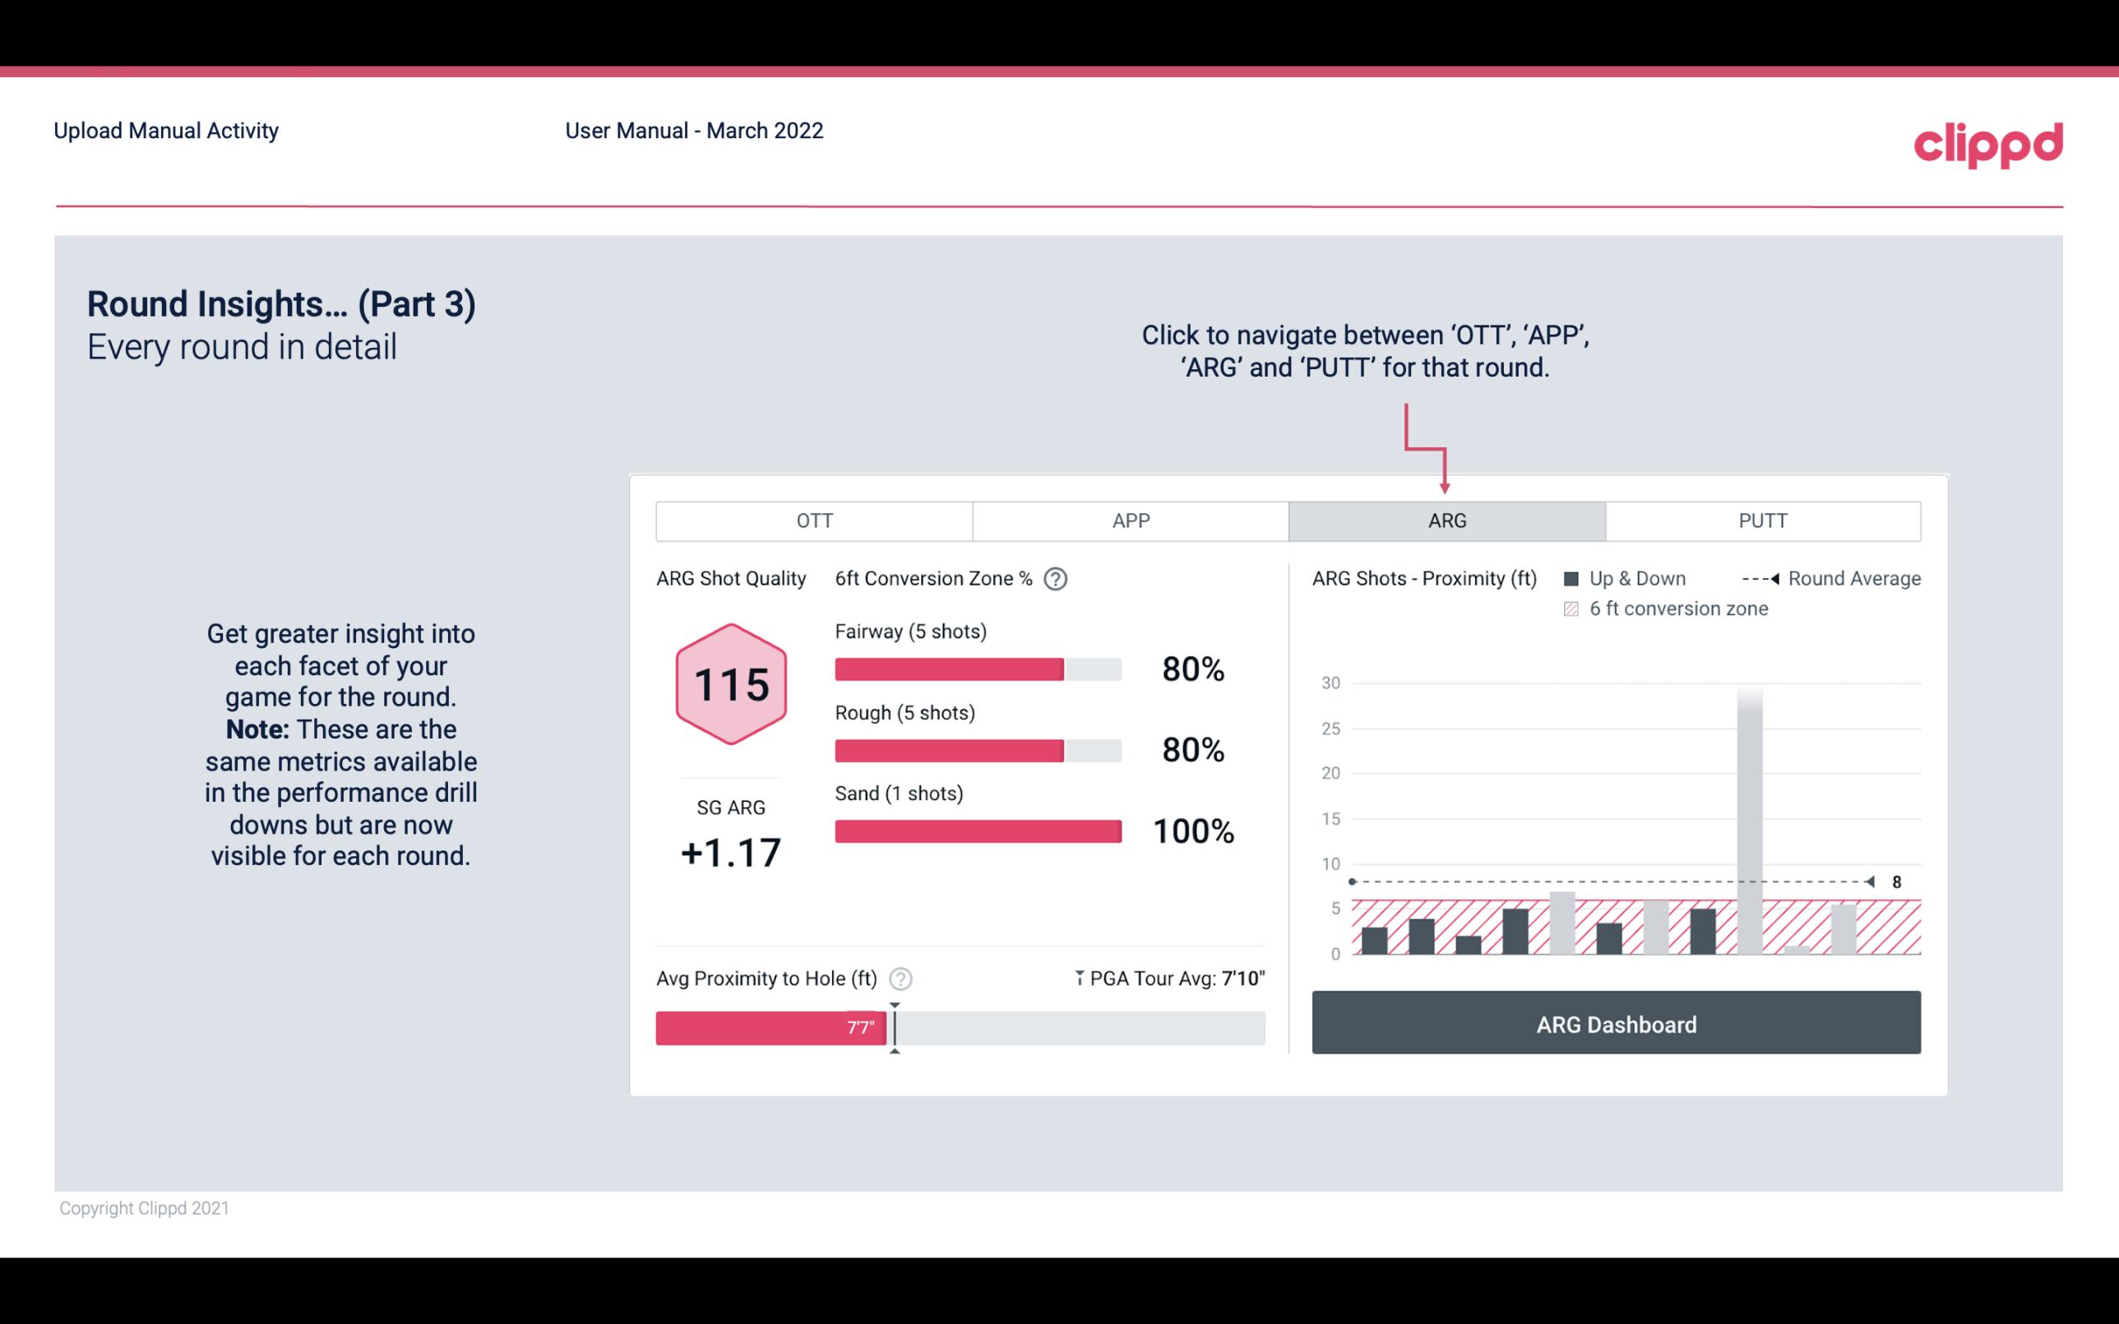
Task: Click the Upload Manual Activity link
Action: coord(164,130)
